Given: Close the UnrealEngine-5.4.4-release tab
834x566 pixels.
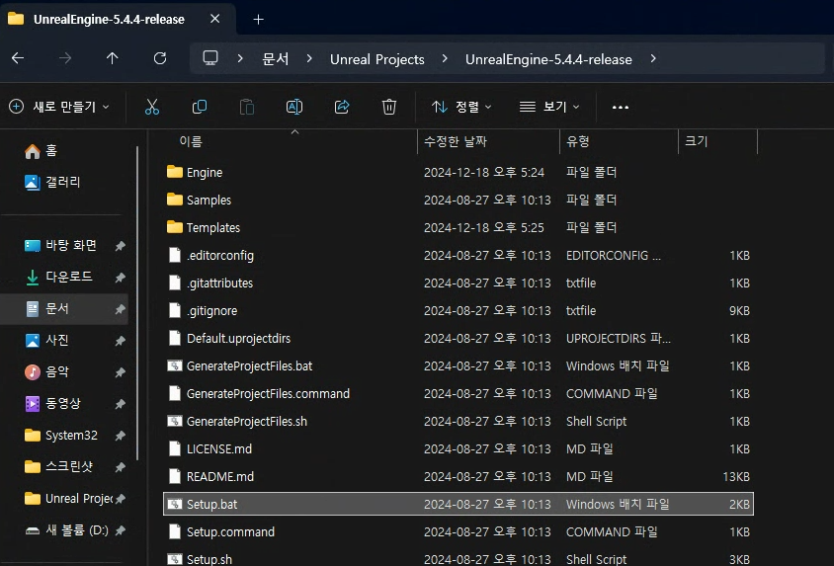Looking at the screenshot, I should click(x=214, y=19).
